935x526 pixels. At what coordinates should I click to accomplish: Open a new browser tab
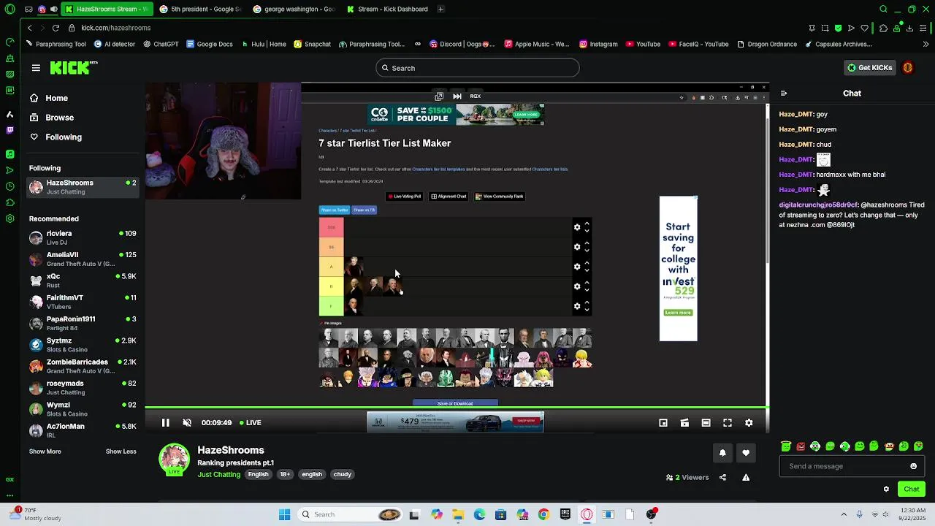[x=440, y=9]
